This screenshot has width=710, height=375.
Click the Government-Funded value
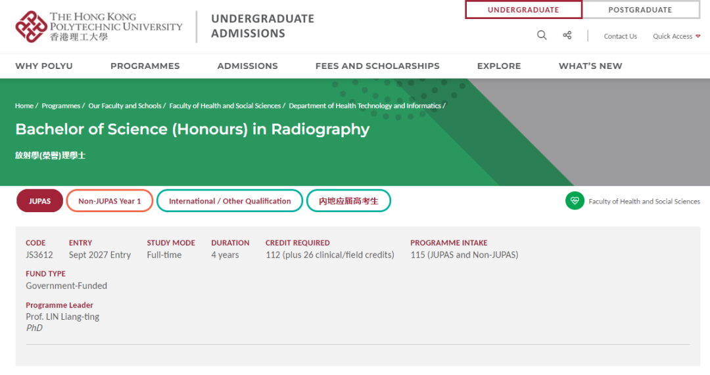point(66,286)
